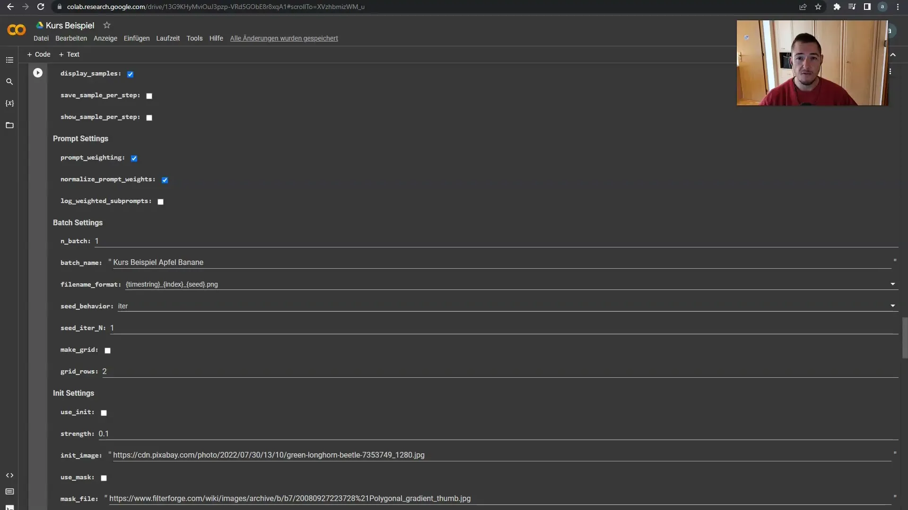Open the Tools menu
Viewport: 908px width, 510px height.
coord(194,38)
